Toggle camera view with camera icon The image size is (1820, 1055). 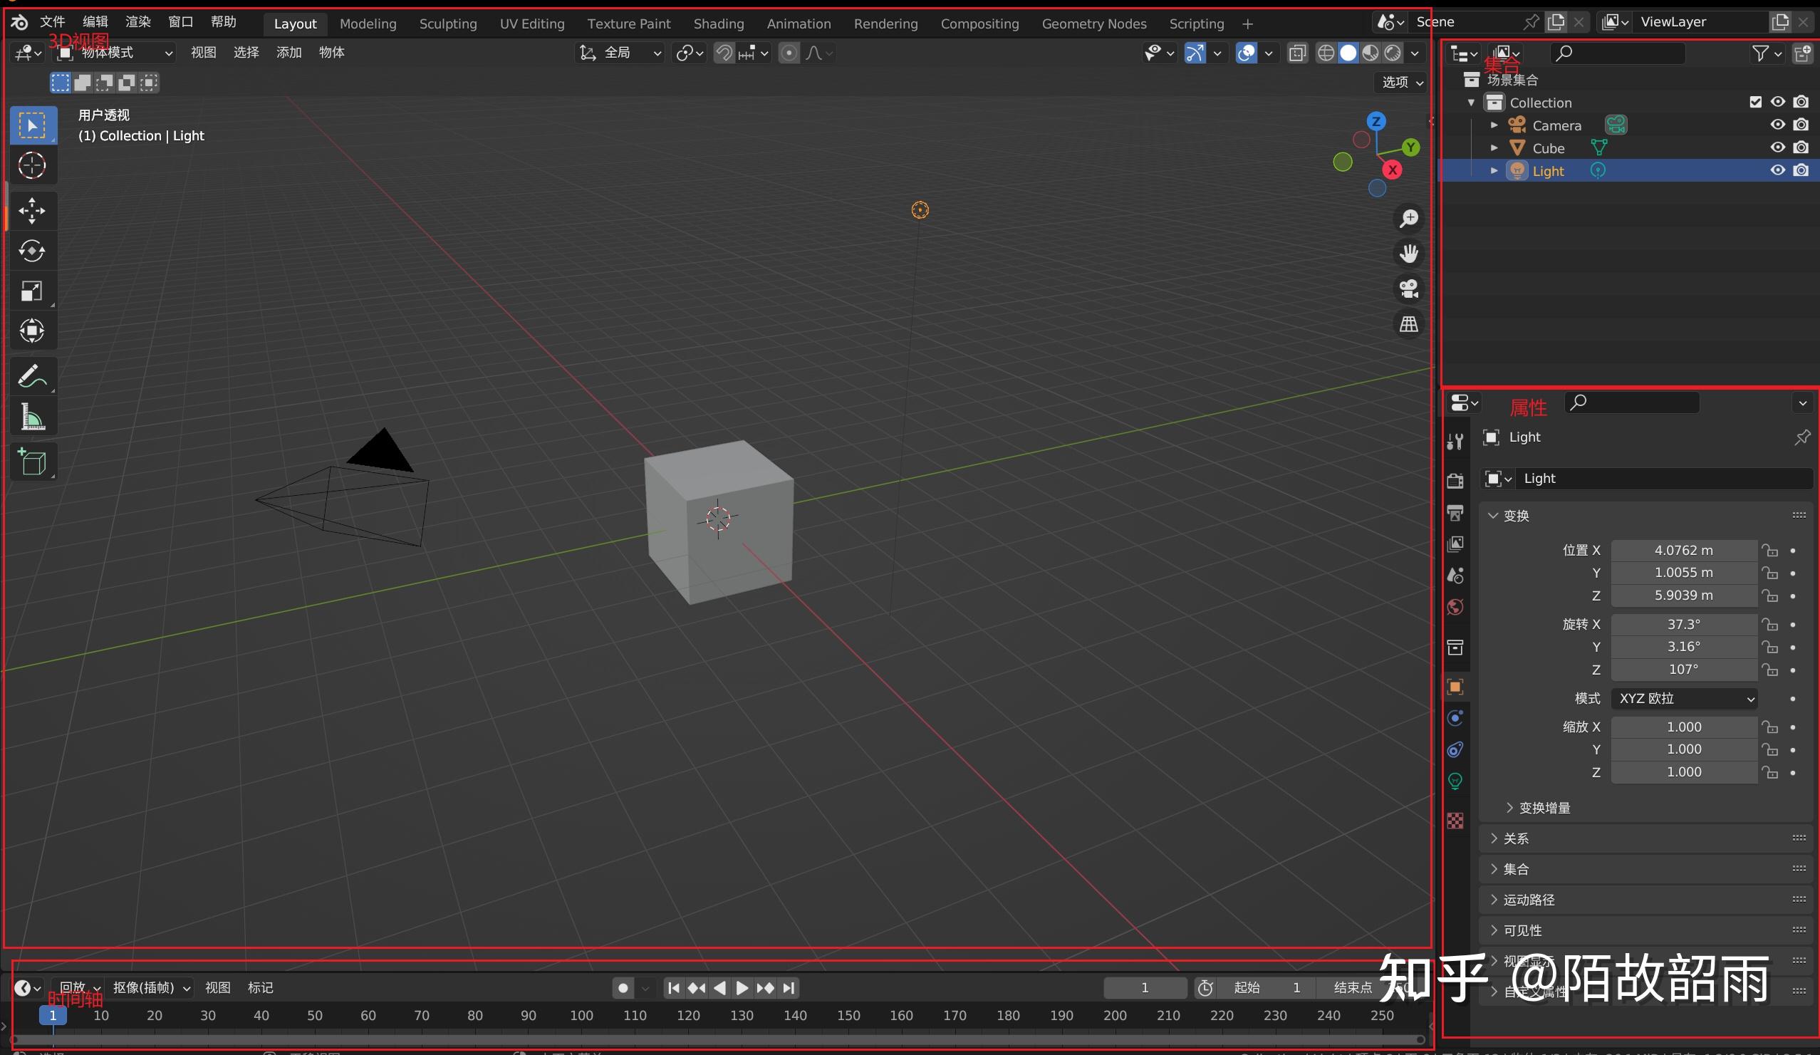point(1408,289)
